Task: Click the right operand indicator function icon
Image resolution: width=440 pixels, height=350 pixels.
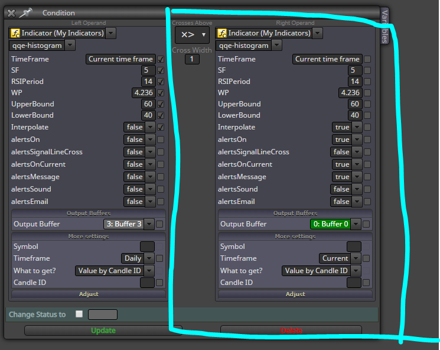Action: [221, 33]
